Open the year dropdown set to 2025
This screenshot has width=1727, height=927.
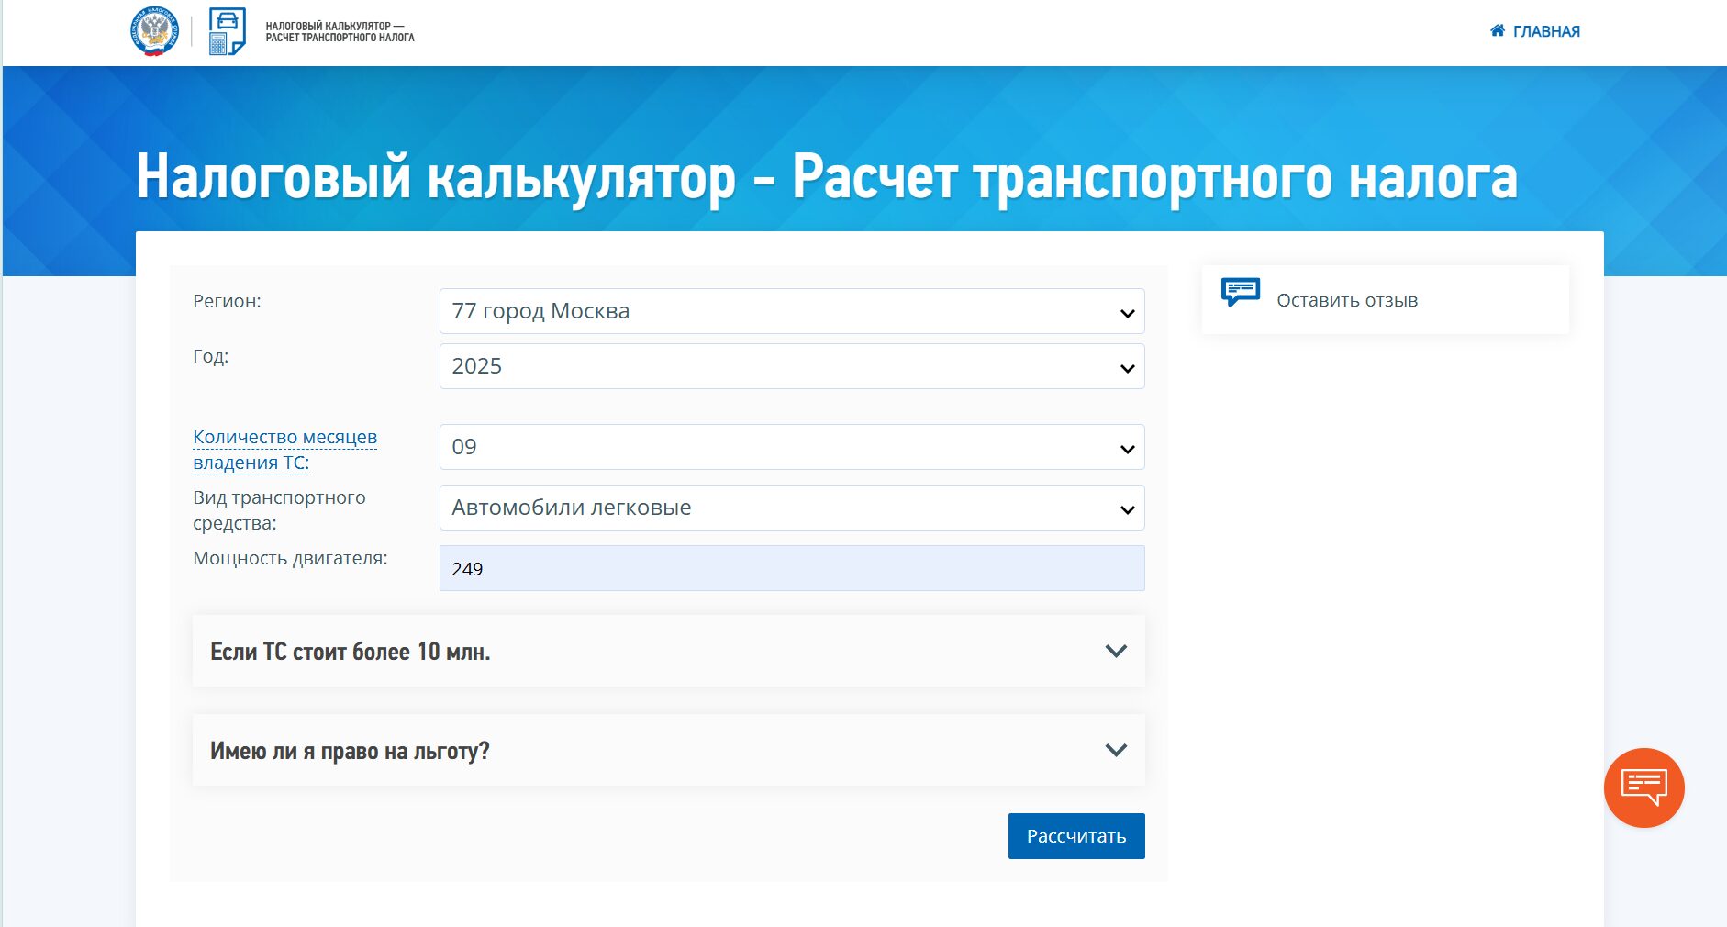[789, 366]
